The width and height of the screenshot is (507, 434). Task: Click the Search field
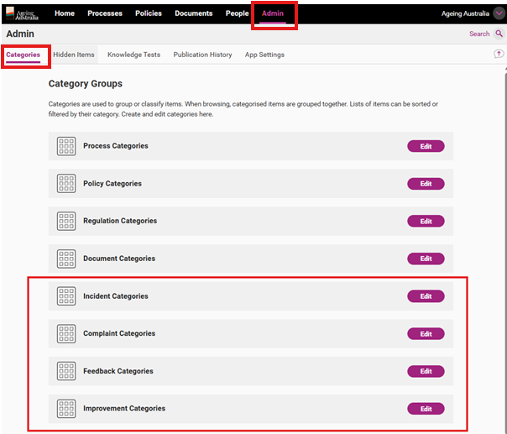478,34
